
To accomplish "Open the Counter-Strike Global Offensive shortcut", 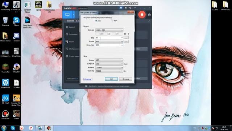I will tap(16, 100).
